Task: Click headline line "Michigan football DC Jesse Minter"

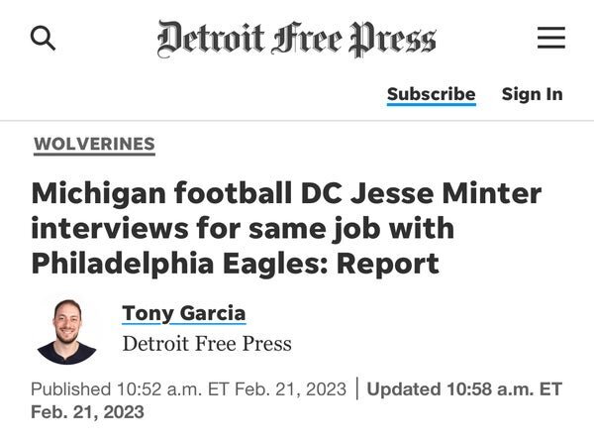Action: click(x=286, y=192)
